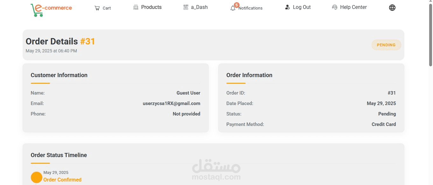
Task: Click the orange Order Confirmed timeline marker
Action: tap(37, 177)
